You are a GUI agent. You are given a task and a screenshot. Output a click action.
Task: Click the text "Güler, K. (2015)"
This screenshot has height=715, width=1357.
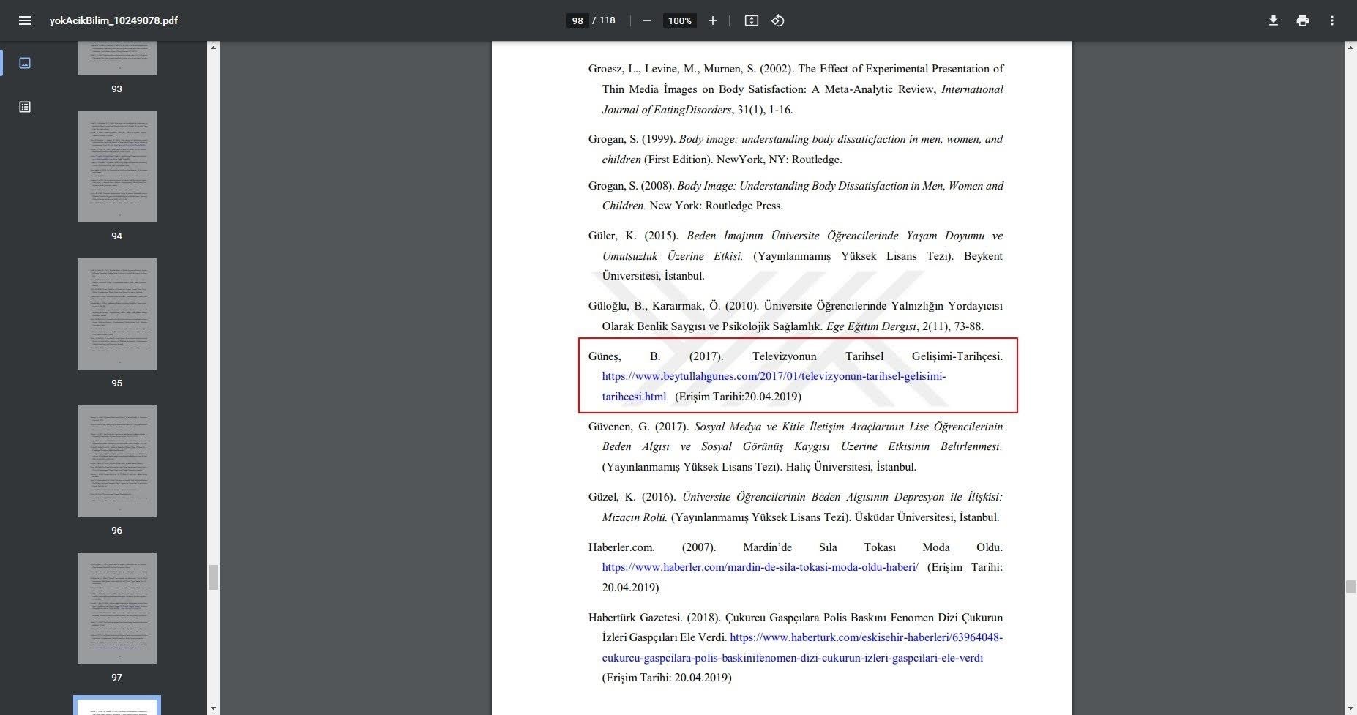[633, 236]
